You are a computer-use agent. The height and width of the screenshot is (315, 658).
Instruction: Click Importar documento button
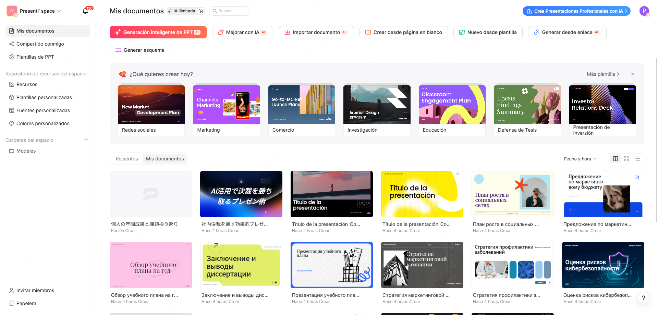pyautogui.click(x=316, y=32)
